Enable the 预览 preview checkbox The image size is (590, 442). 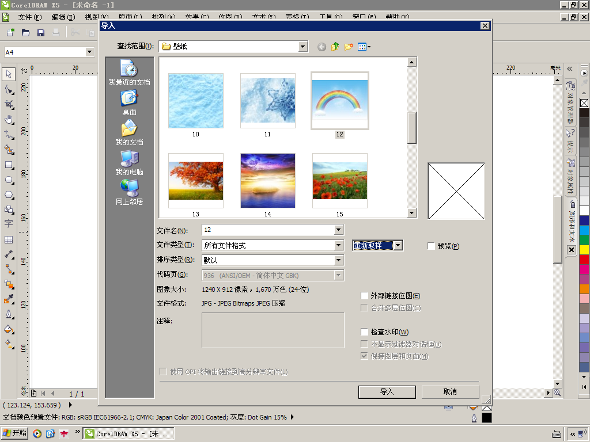pos(431,246)
